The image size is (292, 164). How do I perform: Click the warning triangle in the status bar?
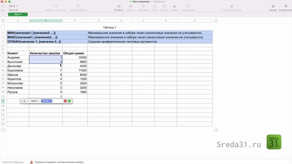(31, 162)
